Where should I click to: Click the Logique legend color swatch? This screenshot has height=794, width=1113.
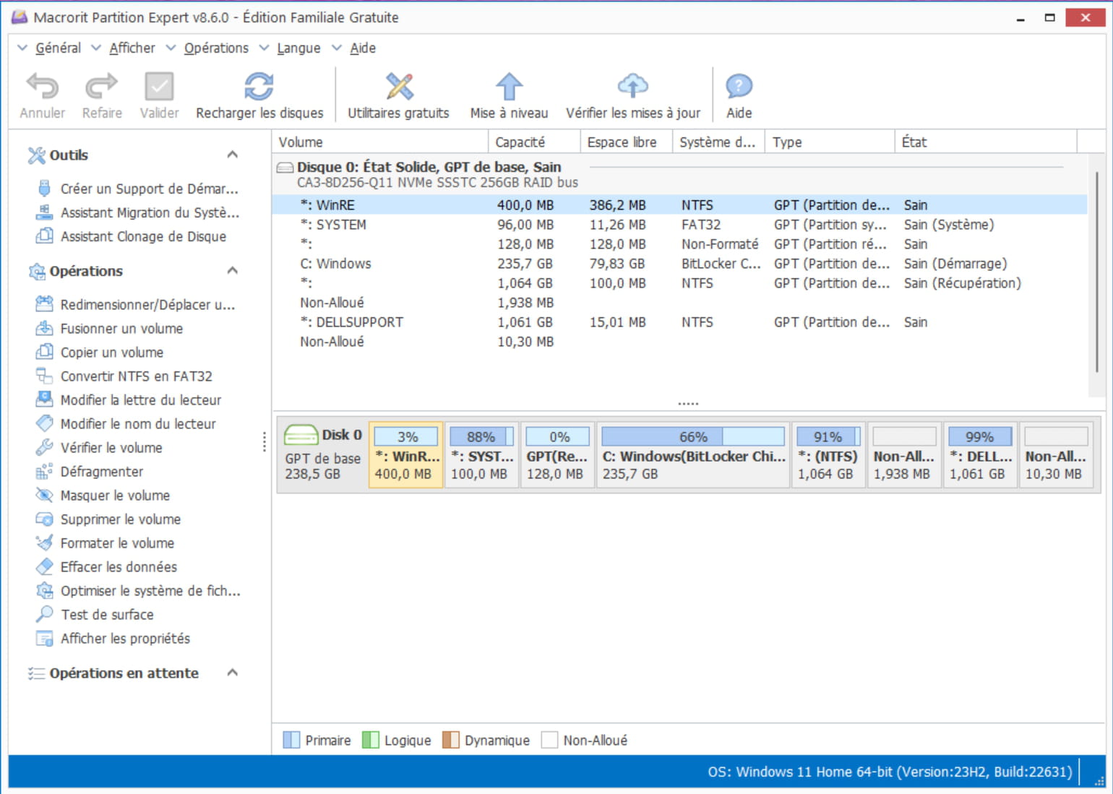[x=371, y=741]
